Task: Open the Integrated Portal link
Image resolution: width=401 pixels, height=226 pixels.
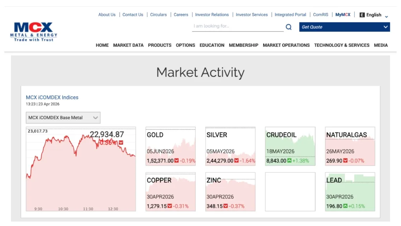Action: pos(290,15)
